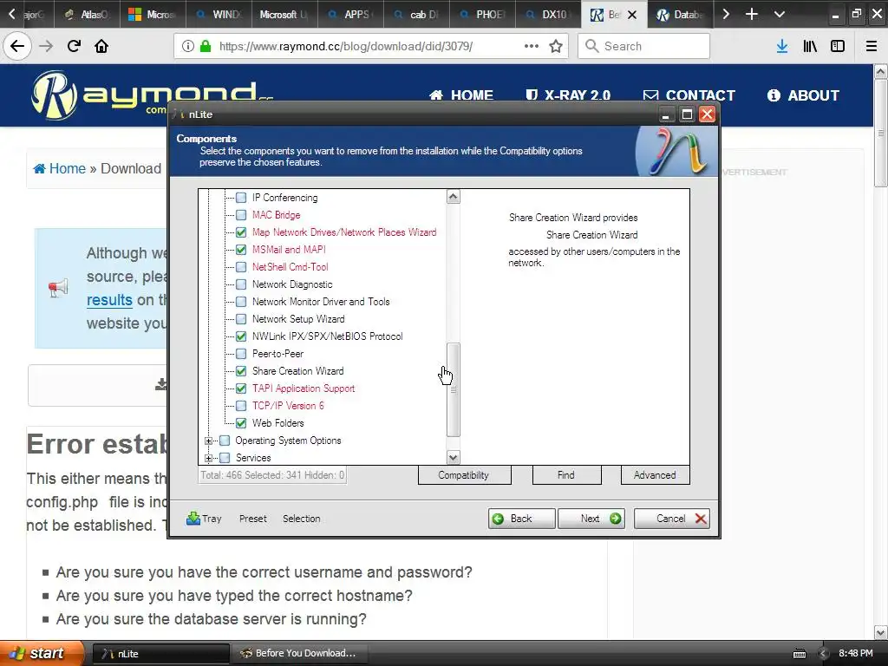Open X-RAY 2.0 navigation item

[568, 95]
